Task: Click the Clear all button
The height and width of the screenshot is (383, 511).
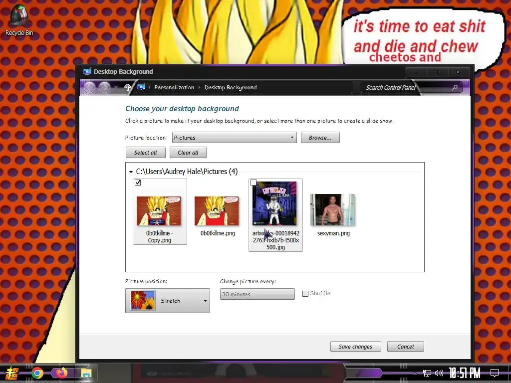Action: 188,153
